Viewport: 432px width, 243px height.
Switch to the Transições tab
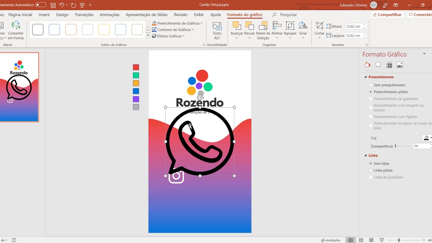click(84, 15)
